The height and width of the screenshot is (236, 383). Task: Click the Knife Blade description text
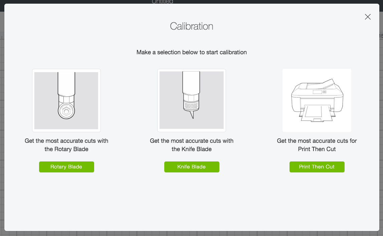coord(192,145)
